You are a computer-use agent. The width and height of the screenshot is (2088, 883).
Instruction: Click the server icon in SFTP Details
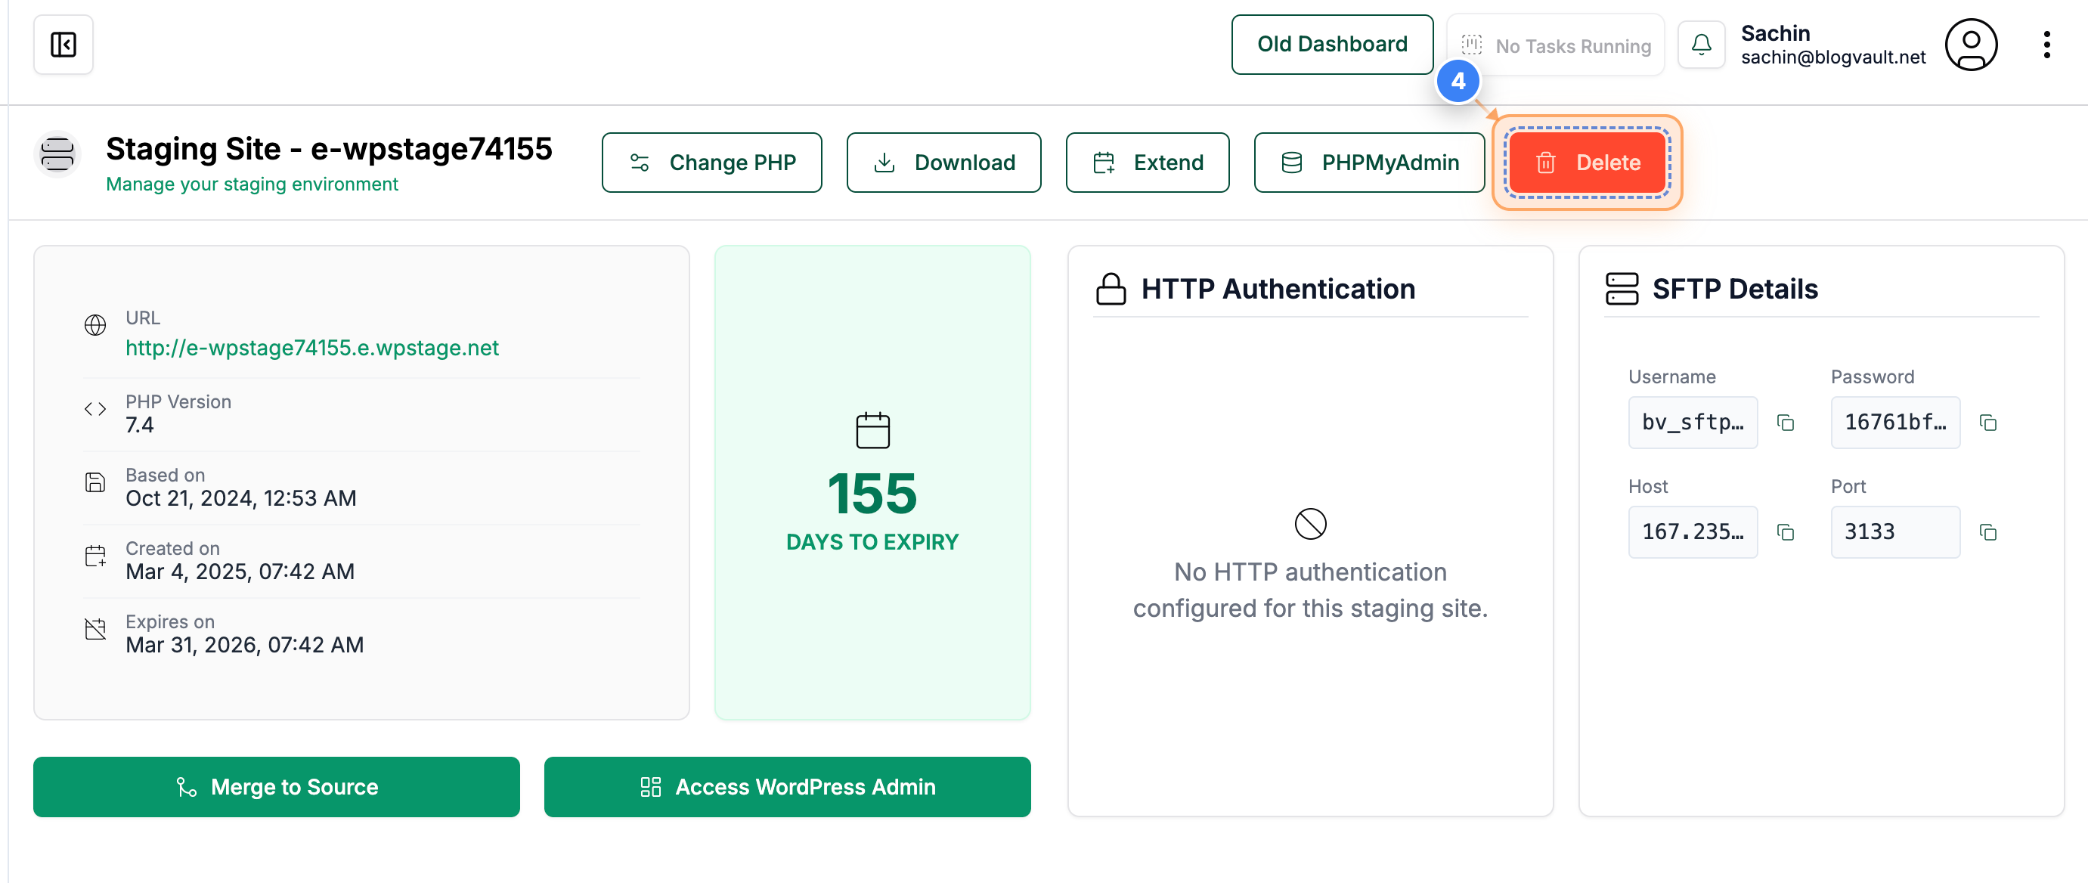click(1622, 289)
